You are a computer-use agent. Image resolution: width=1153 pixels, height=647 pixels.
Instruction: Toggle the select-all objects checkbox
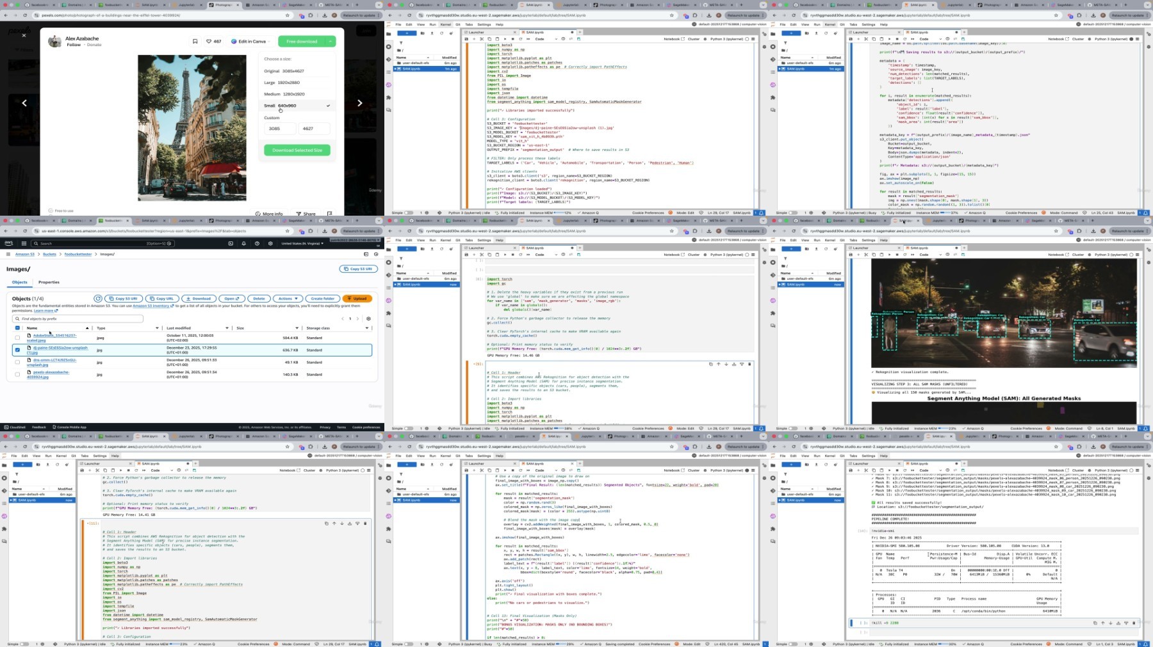(17, 328)
